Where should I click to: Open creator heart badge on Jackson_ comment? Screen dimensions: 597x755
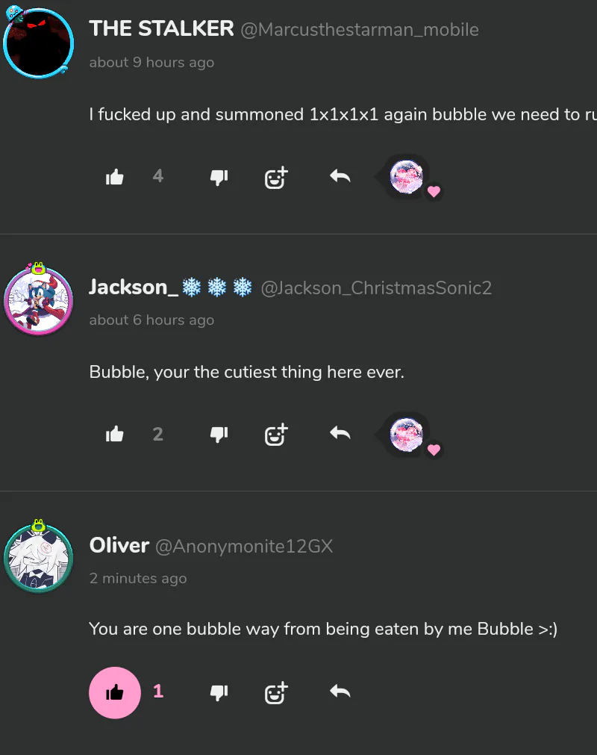point(408,435)
